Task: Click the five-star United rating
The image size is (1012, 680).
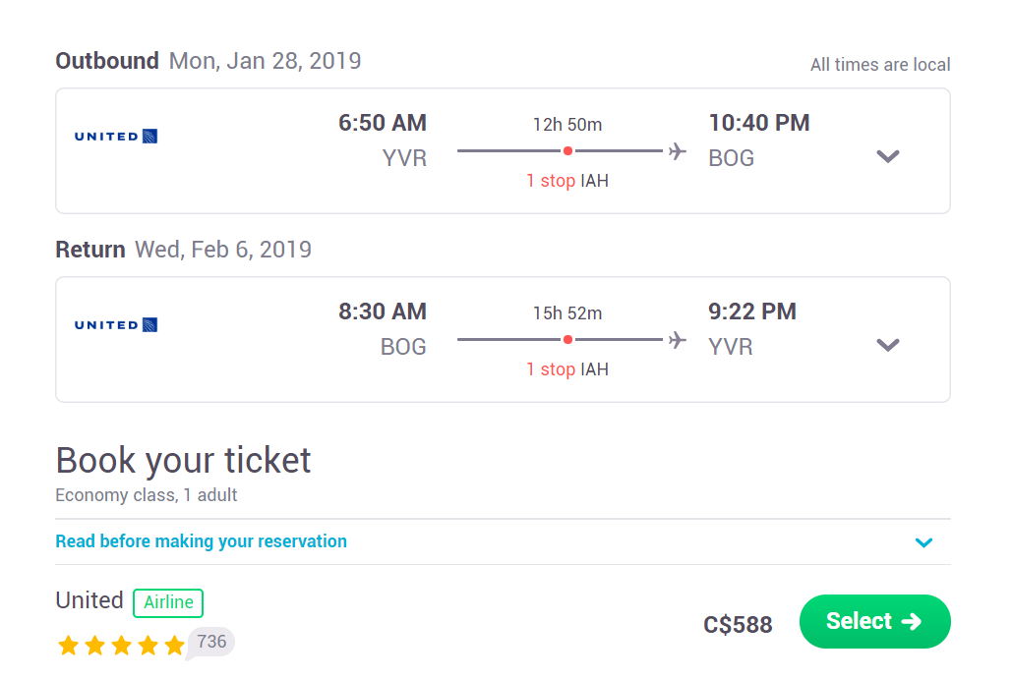Action: [121, 646]
